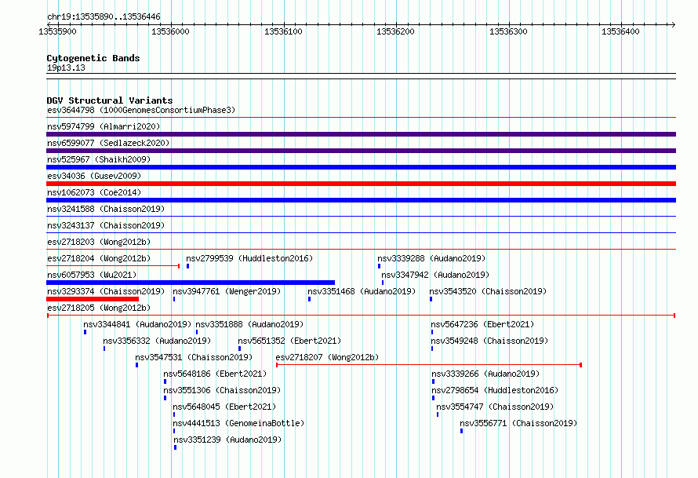Click the DGV Structural Variants track title
Screen dimensions: 698x478
[x=110, y=100]
